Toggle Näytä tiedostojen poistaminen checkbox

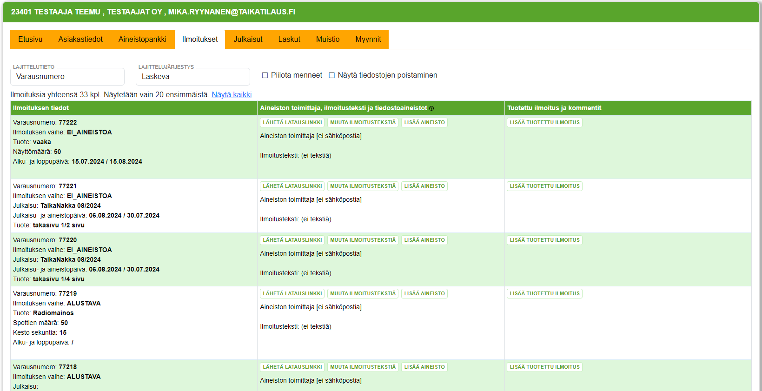click(332, 75)
